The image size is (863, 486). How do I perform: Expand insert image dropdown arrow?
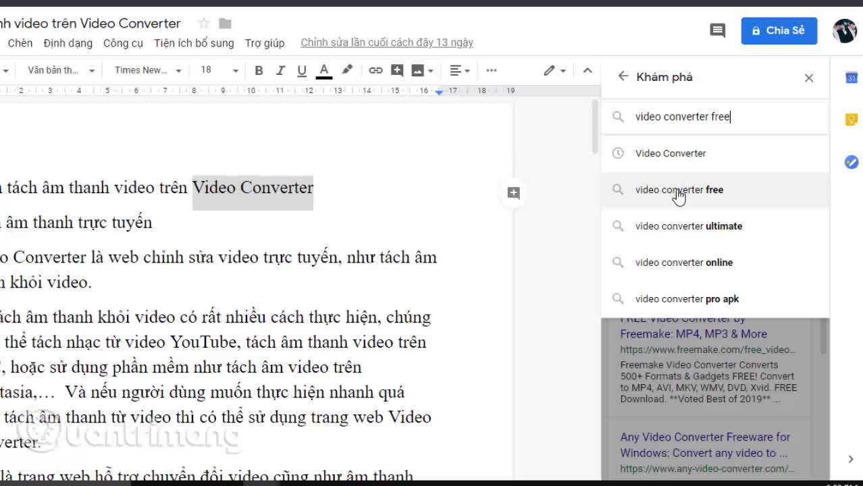pos(430,70)
